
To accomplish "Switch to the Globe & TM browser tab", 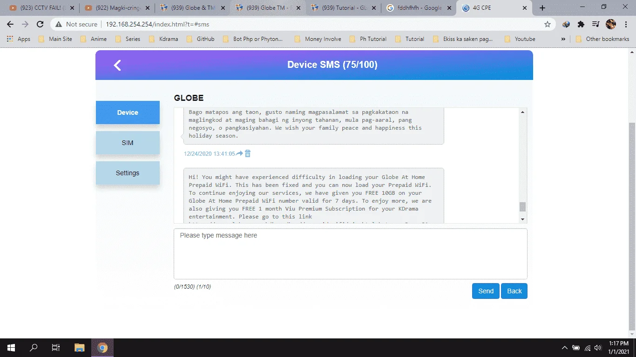I will pyautogui.click(x=192, y=8).
